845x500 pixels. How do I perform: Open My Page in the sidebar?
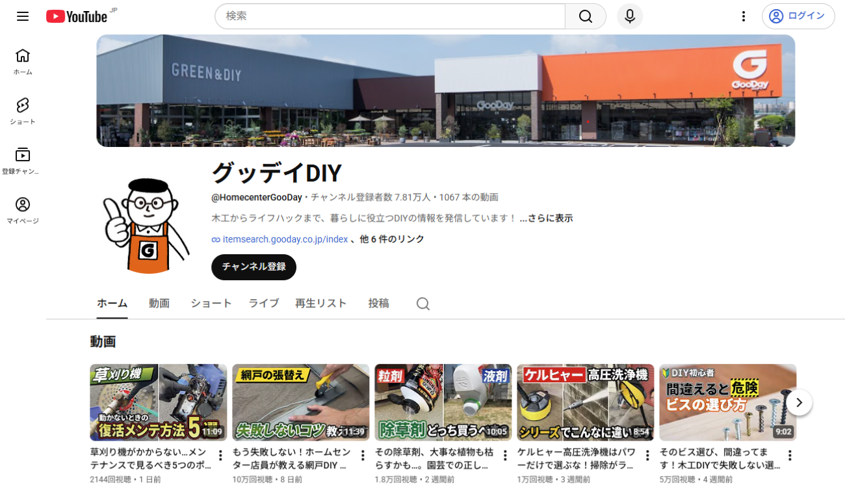[x=23, y=211]
